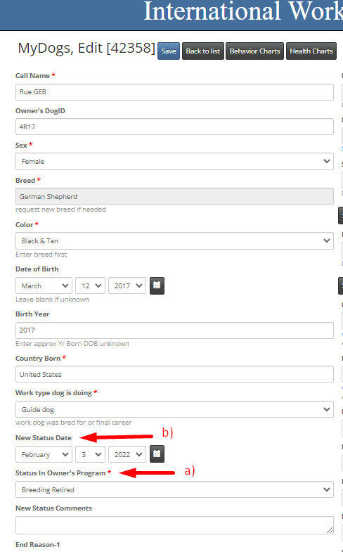Click the Save button
343x552 pixels.
click(x=169, y=51)
